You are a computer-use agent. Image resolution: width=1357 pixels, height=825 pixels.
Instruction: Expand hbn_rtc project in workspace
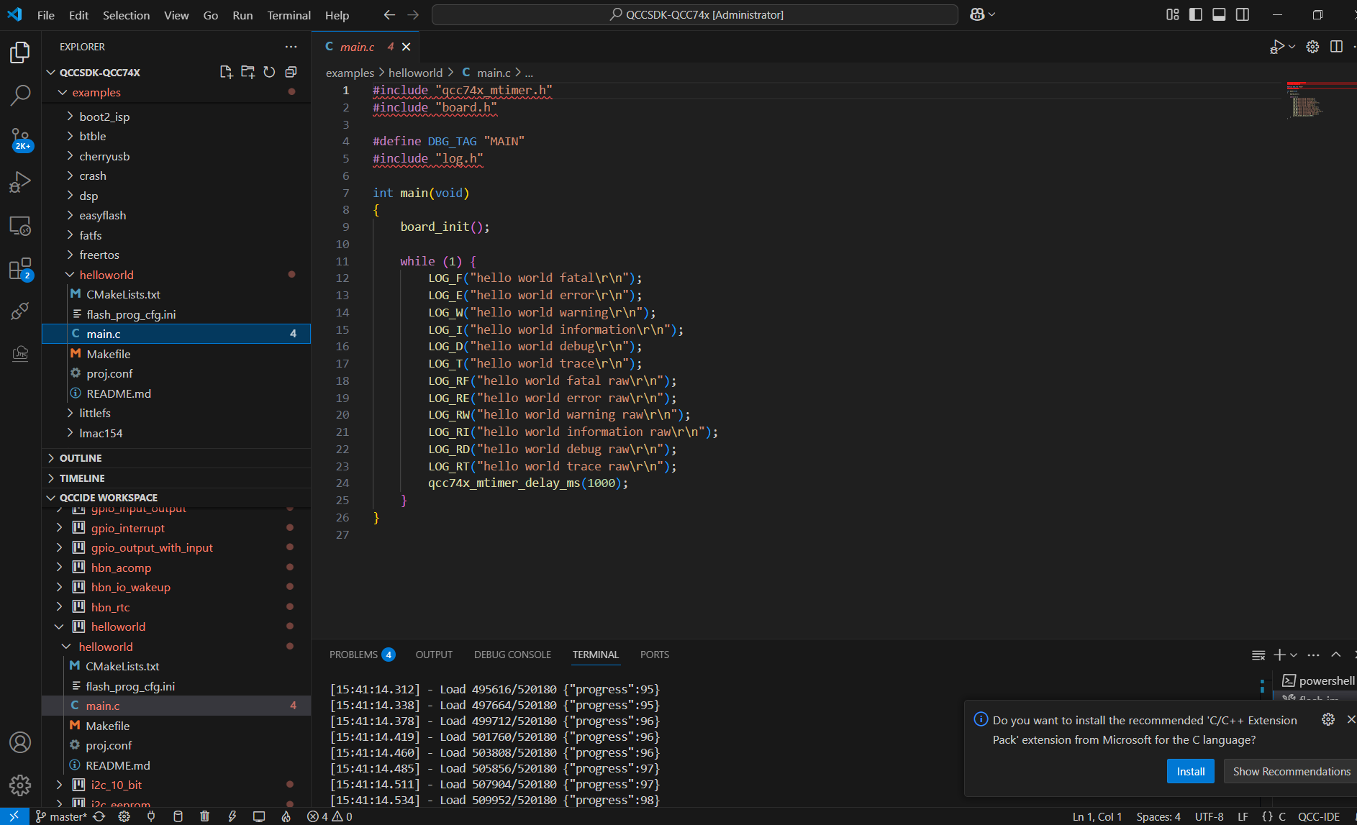[x=176, y=607]
